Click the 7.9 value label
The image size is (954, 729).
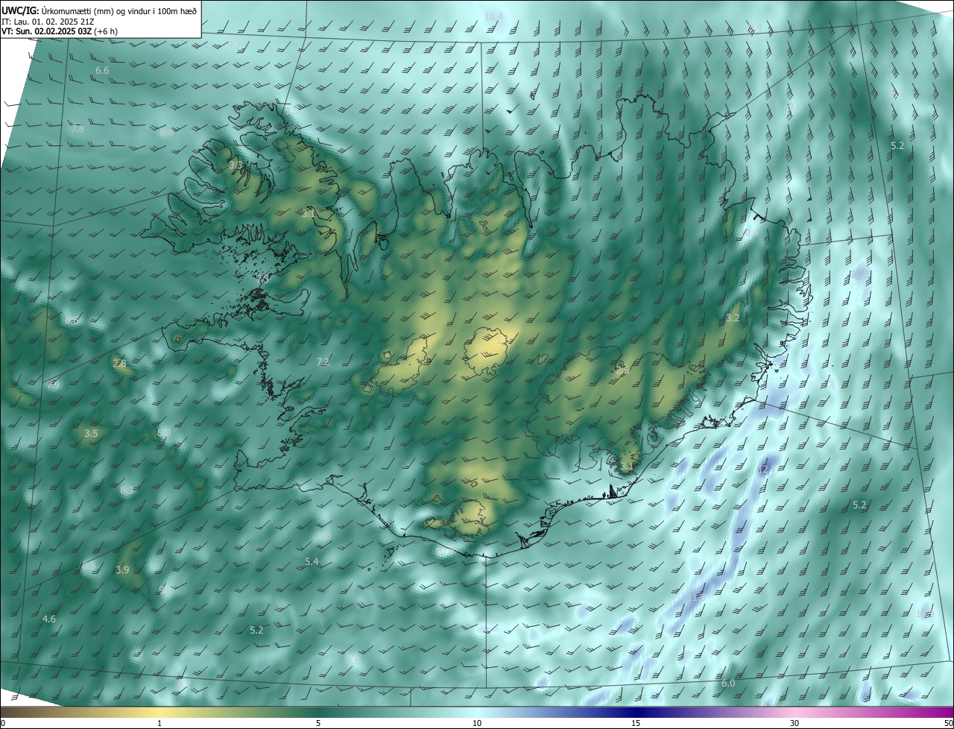tap(52, 385)
